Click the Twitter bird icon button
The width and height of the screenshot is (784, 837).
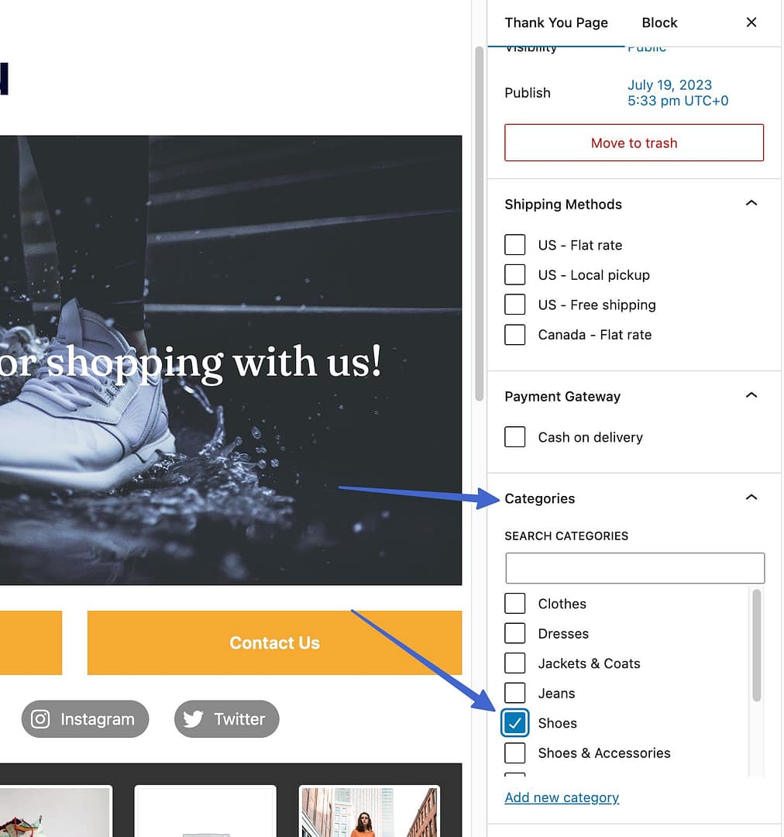[226, 719]
